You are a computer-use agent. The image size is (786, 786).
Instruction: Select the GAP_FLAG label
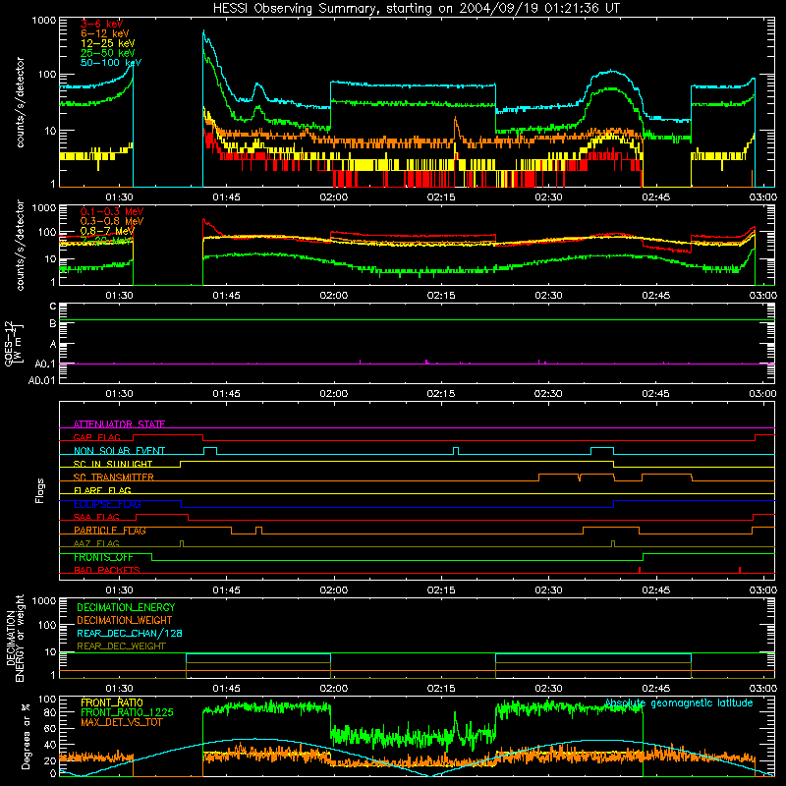click(x=96, y=437)
